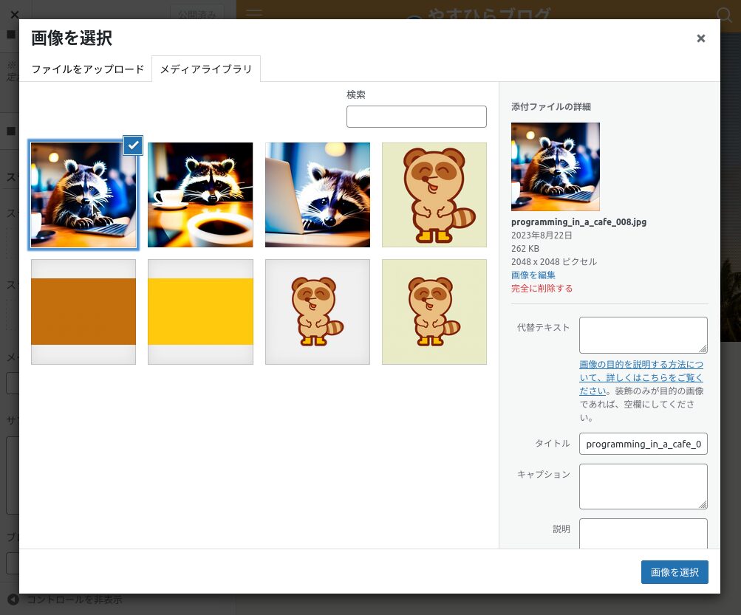Pick the brown color banner thumbnail

coord(83,312)
